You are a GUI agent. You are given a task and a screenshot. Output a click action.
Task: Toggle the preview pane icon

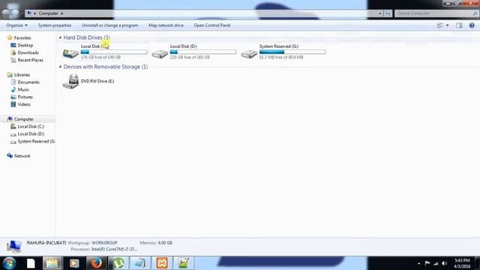[459, 25]
